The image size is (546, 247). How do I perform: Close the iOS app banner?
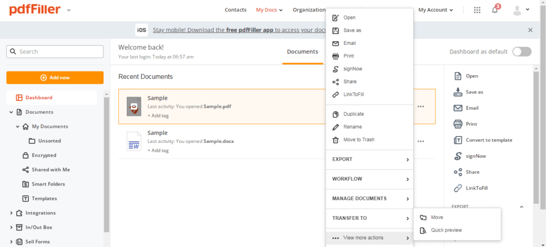[x=531, y=30]
